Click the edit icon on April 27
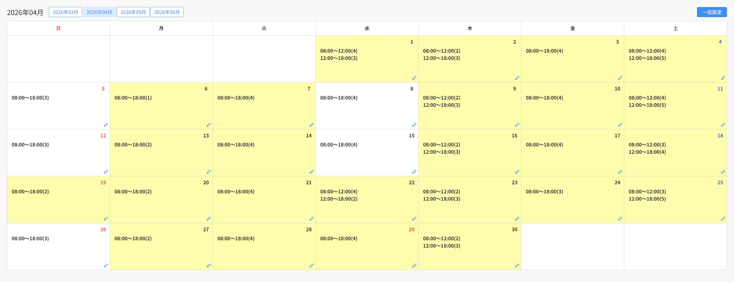This screenshot has height=282, width=734. click(x=208, y=265)
